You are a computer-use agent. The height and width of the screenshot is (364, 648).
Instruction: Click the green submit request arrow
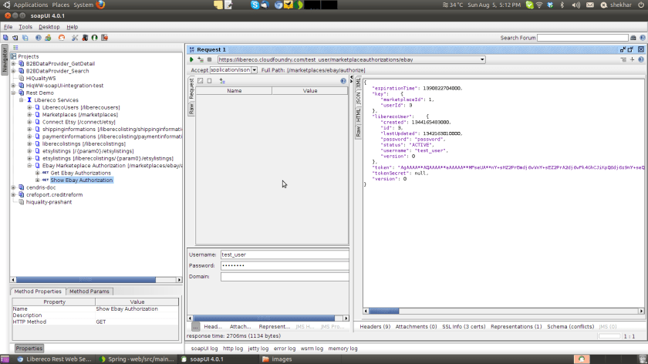pyautogui.click(x=191, y=59)
